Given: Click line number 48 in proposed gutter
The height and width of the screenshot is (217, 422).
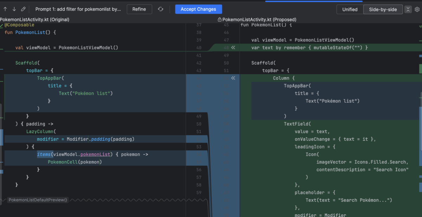Looking at the screenshot, I should click(226, 48).
